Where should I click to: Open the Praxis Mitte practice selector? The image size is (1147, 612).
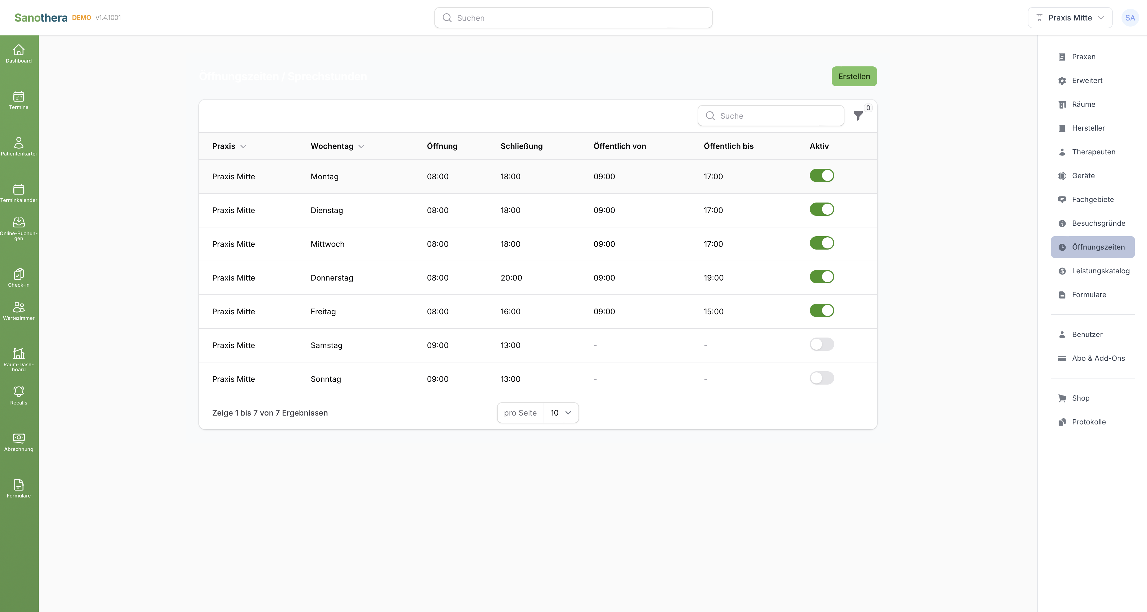(x=1069, y=18)
